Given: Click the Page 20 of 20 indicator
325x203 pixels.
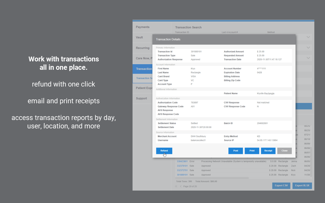Looking at the screenshot, I should (190, 186).
